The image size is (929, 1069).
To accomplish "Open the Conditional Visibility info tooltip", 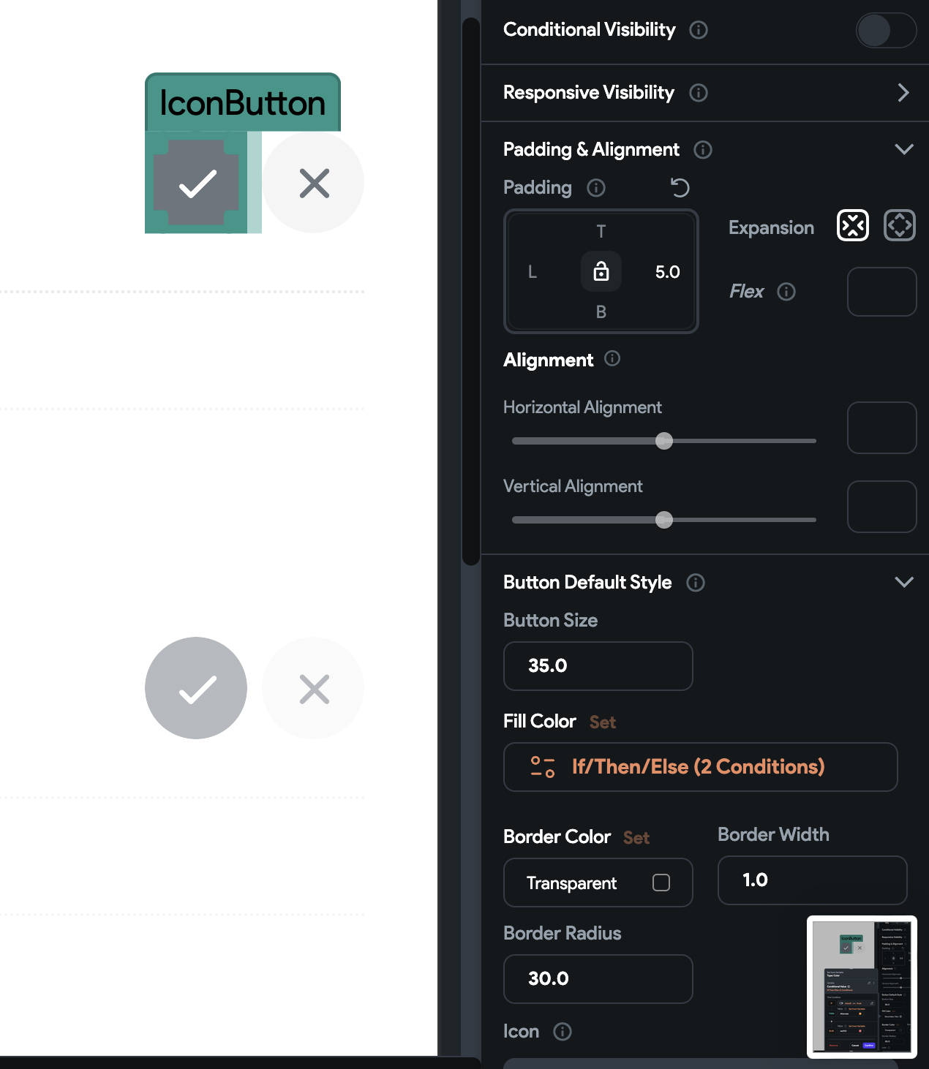I will pyautogui.click(x=698, y=31).
